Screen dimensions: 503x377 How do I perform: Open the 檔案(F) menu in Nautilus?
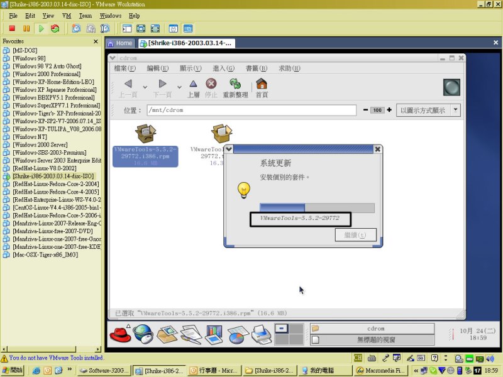pyautogui.click(x=125, y=68)
